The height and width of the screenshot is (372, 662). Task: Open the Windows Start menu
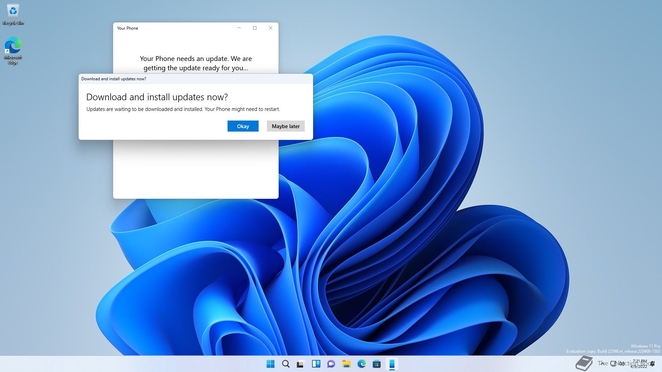point(271,364)
